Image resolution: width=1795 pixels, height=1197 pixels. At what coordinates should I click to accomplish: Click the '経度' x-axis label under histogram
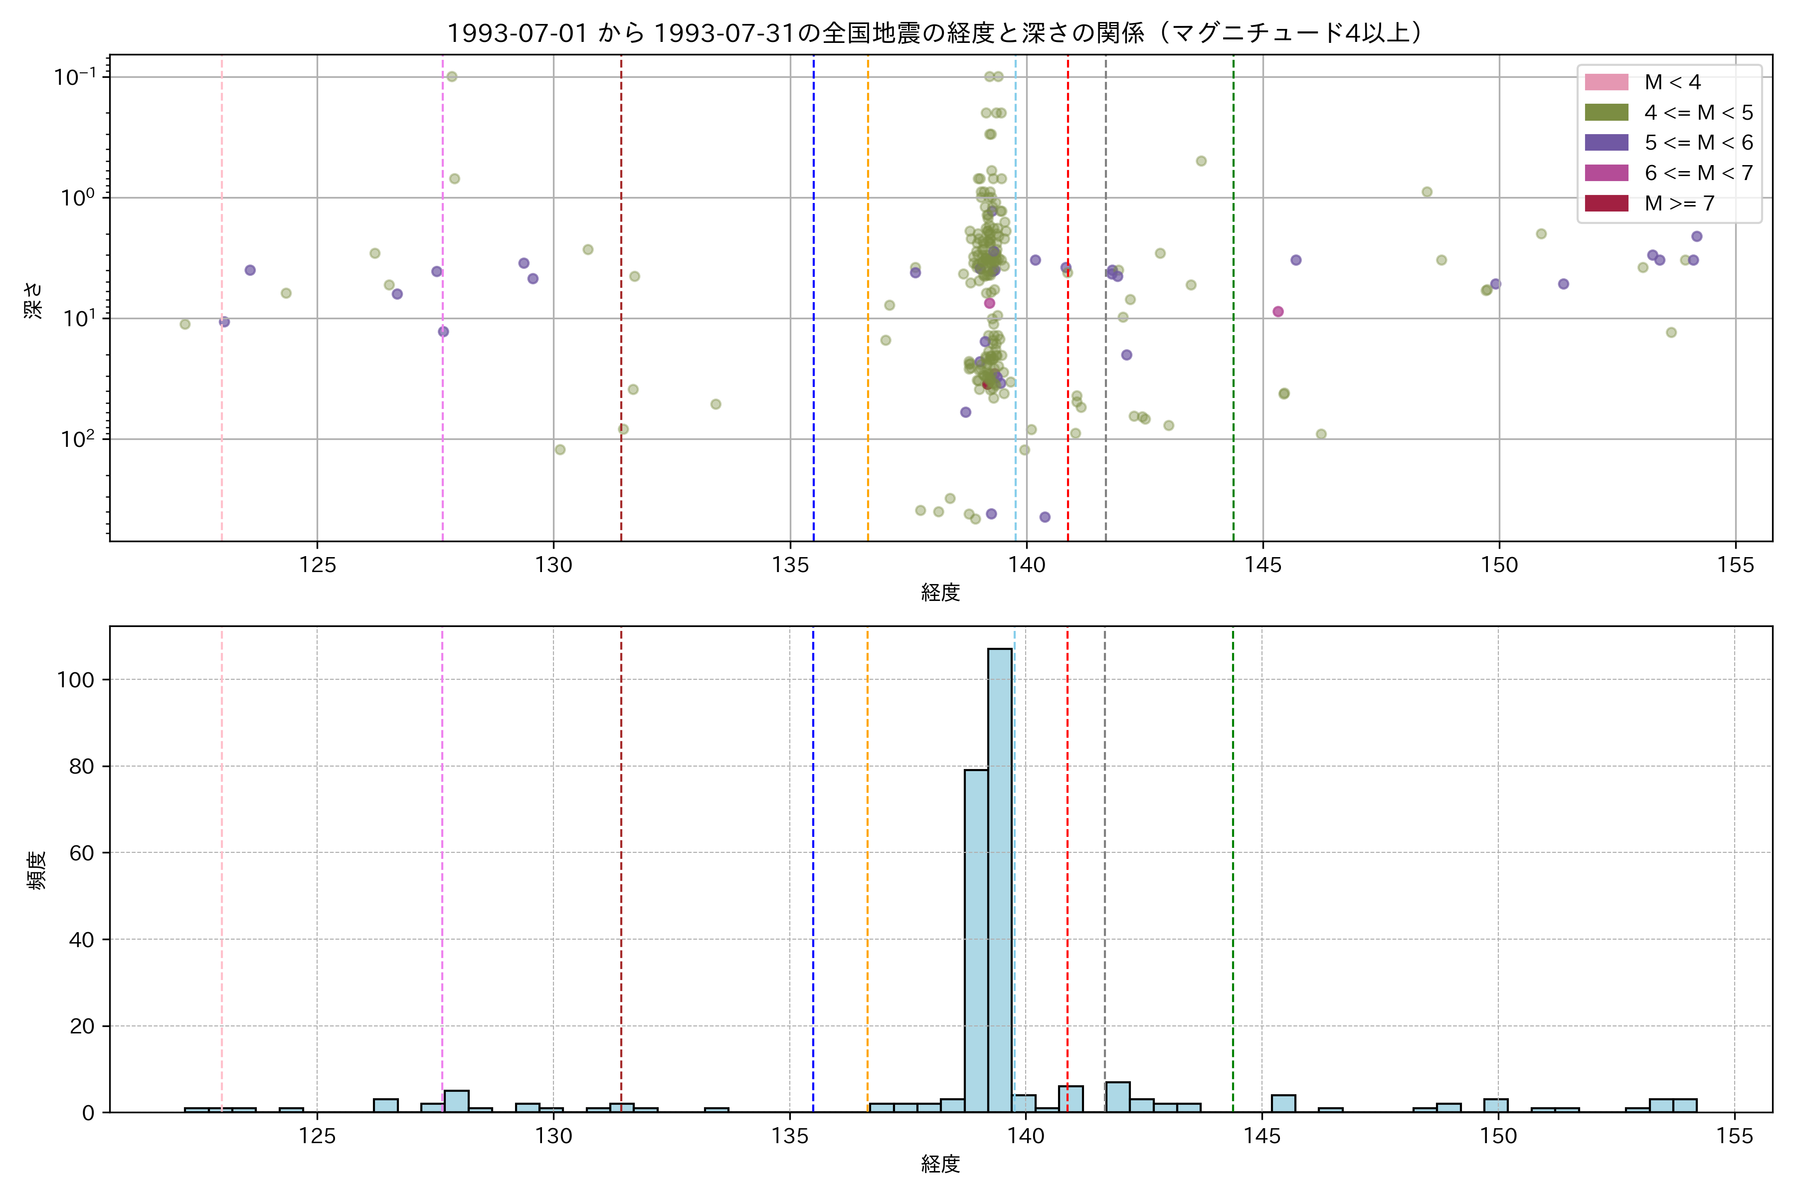click(940, 1164)
